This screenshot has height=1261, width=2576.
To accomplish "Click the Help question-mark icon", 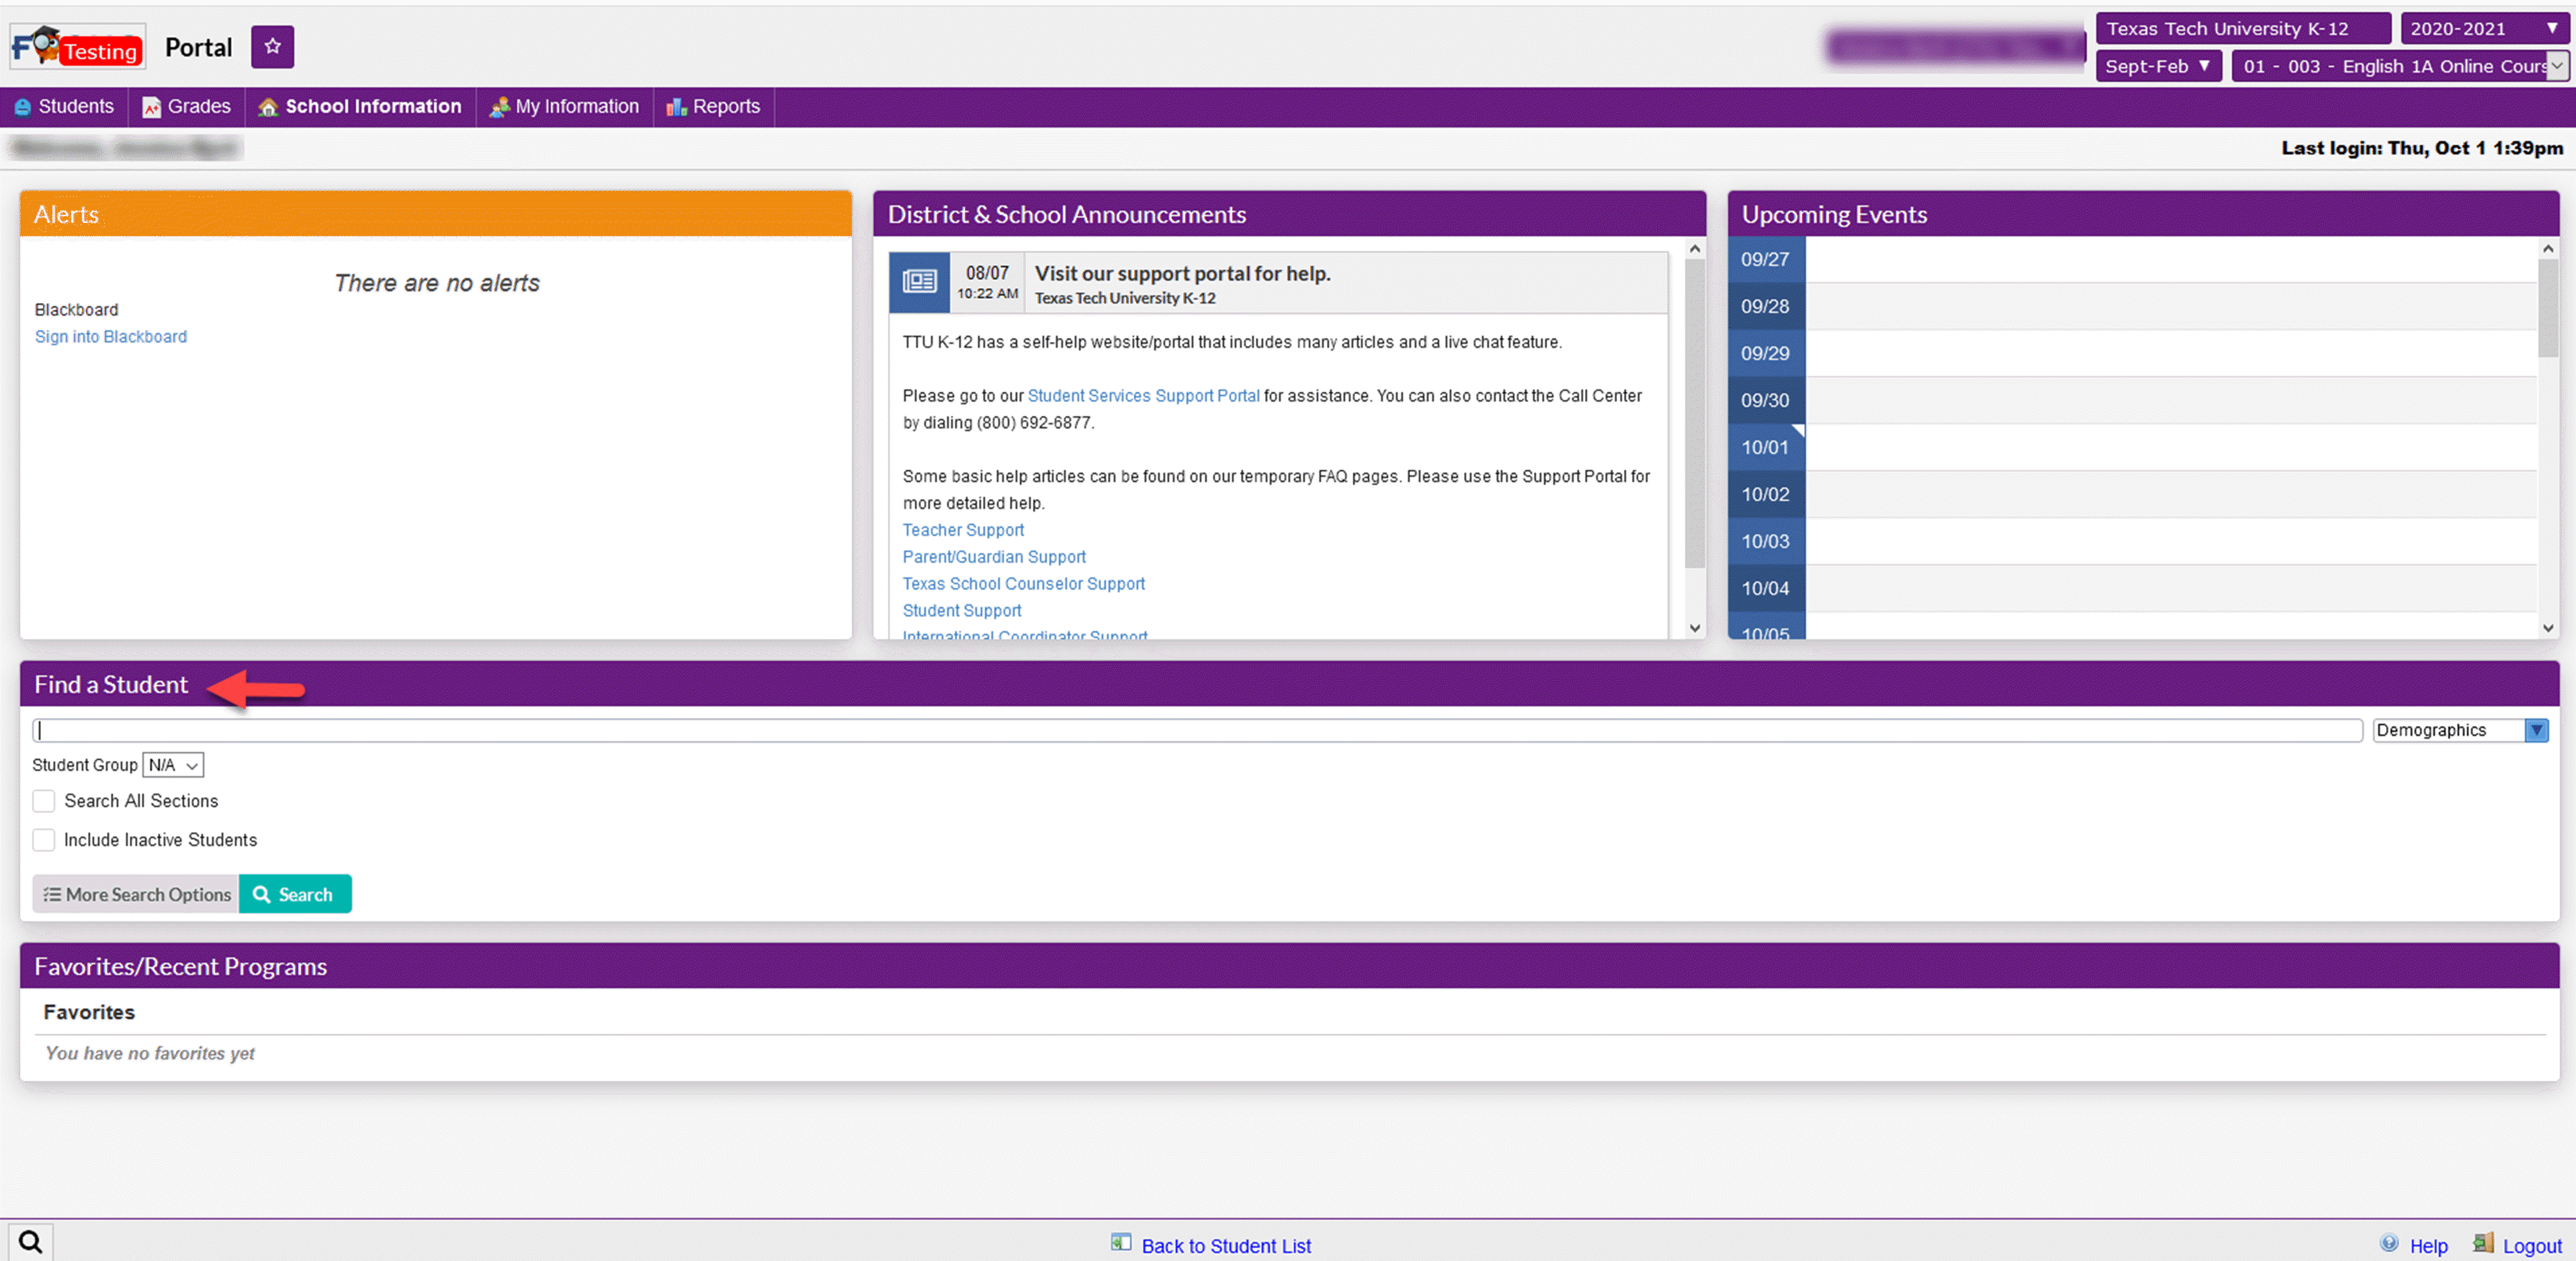I will coord(2389,1244).
